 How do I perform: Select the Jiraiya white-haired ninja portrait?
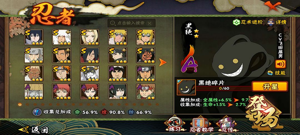[62, 37]
